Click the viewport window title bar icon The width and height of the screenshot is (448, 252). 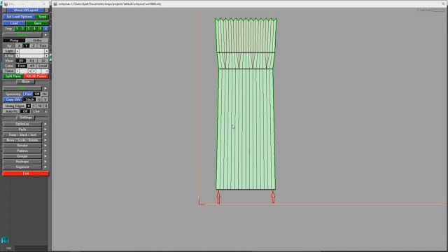pos(55,4)
